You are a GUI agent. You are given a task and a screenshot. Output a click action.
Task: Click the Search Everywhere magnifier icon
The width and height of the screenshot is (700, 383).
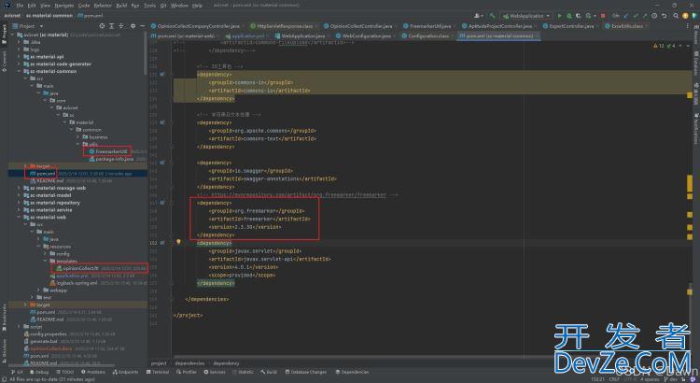pyautogui.click(x=676, y=16)
